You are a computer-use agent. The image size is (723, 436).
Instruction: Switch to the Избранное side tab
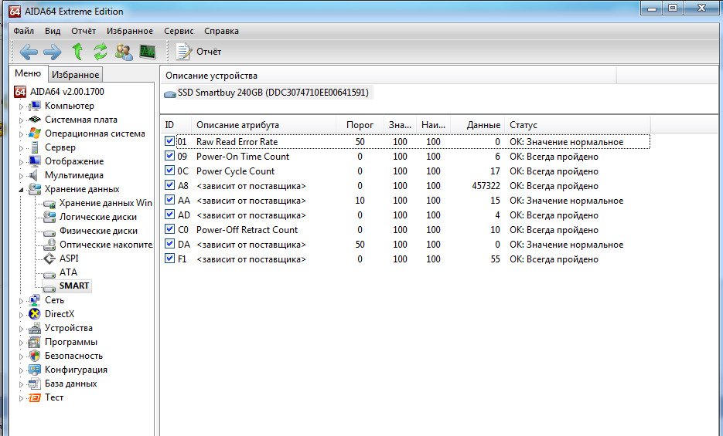click(x=75, y=75)
